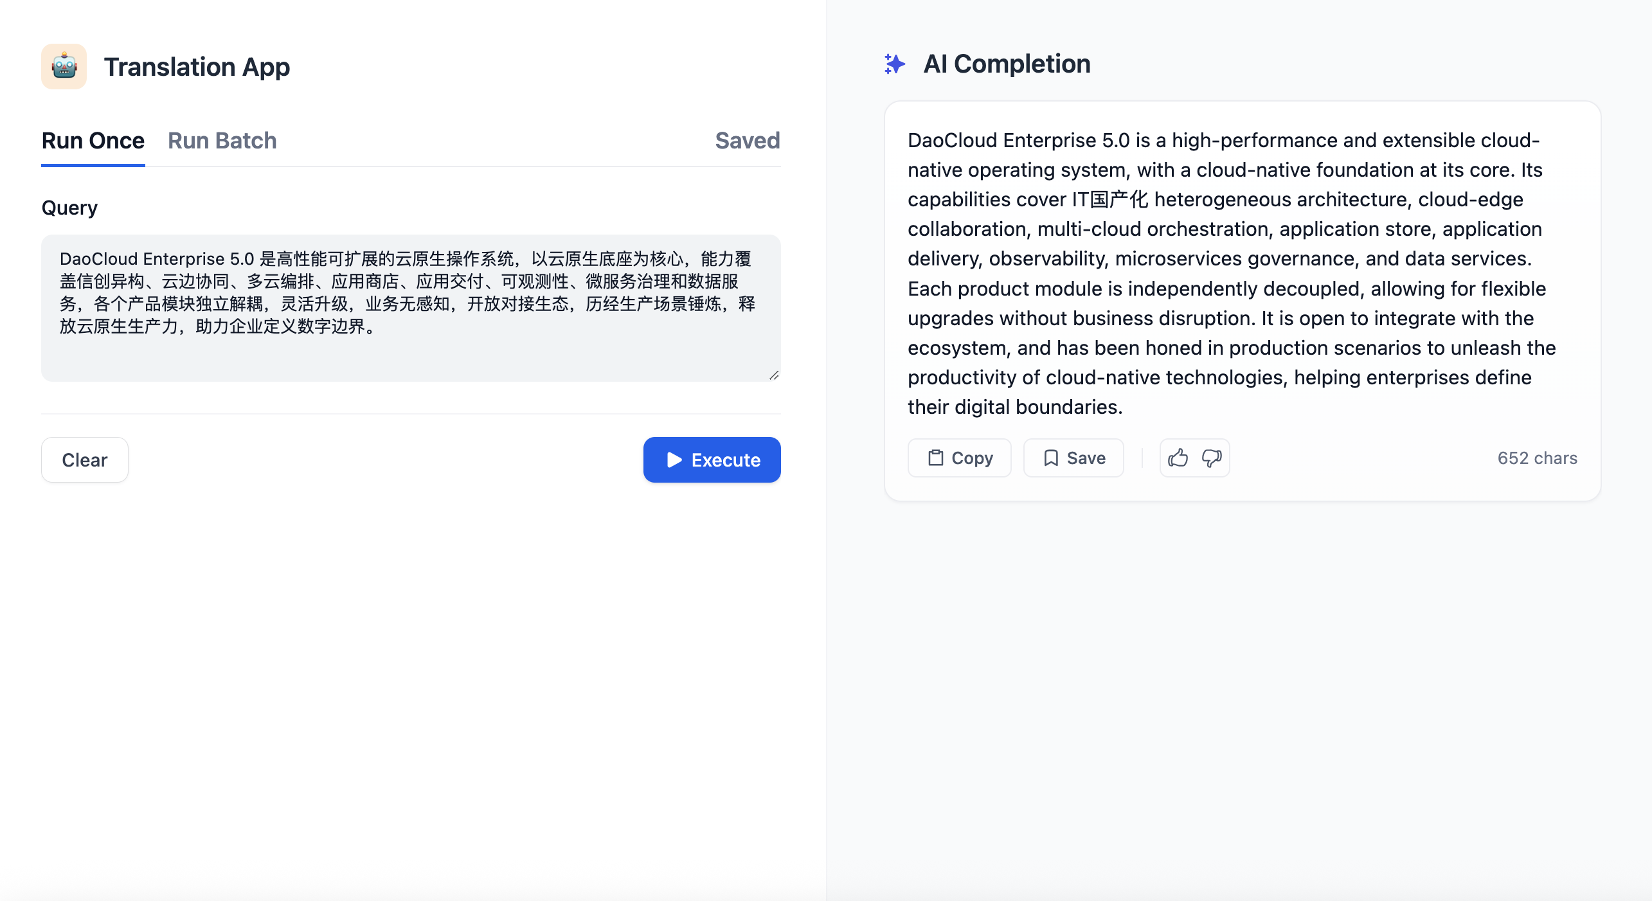
Task: Switch to the Run Once tab
Action: tap(93, 141)
